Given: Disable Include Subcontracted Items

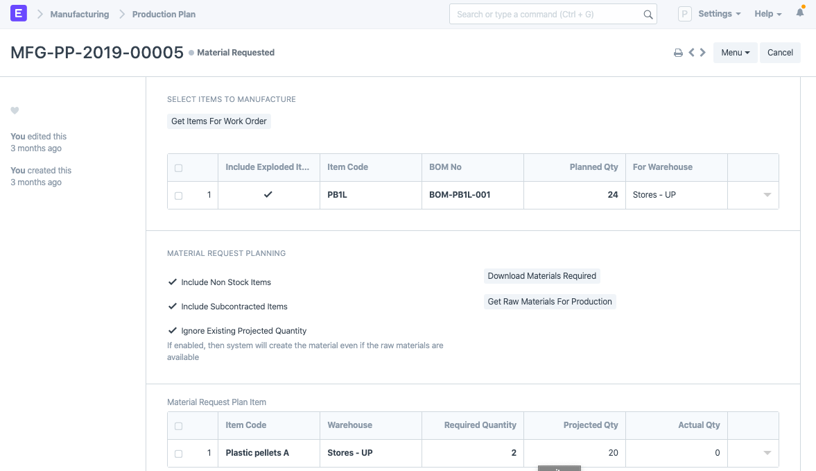Looking at the screenshot, I should tap(172, 306).
